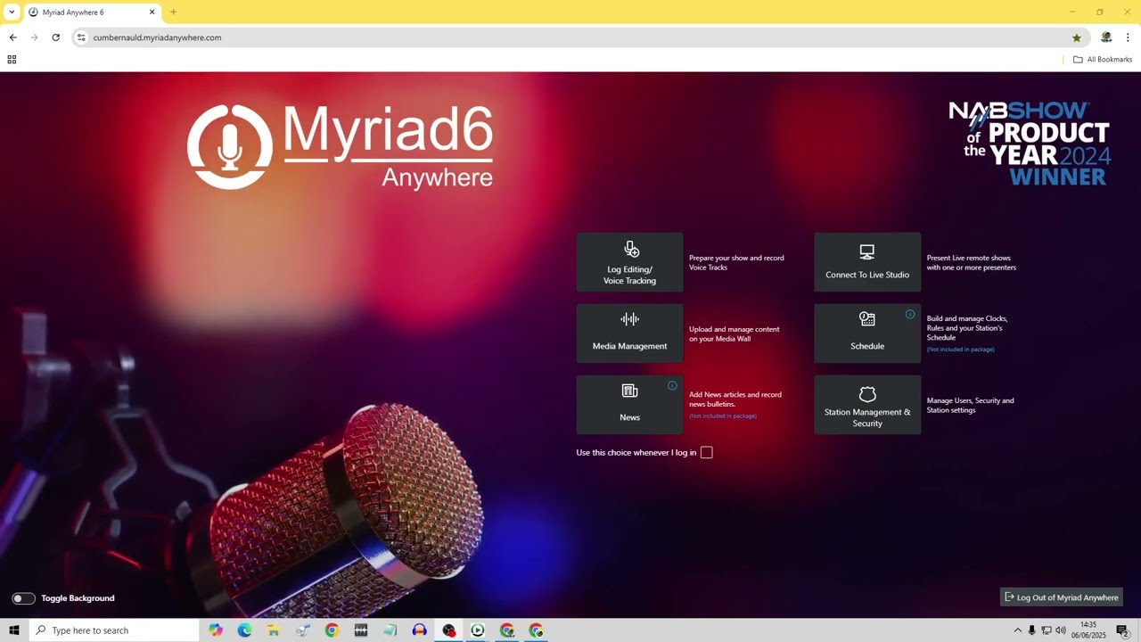Open the Windows Start menu
The image size is (1141, 642).
pyautogui.click(x=14, y=630)
